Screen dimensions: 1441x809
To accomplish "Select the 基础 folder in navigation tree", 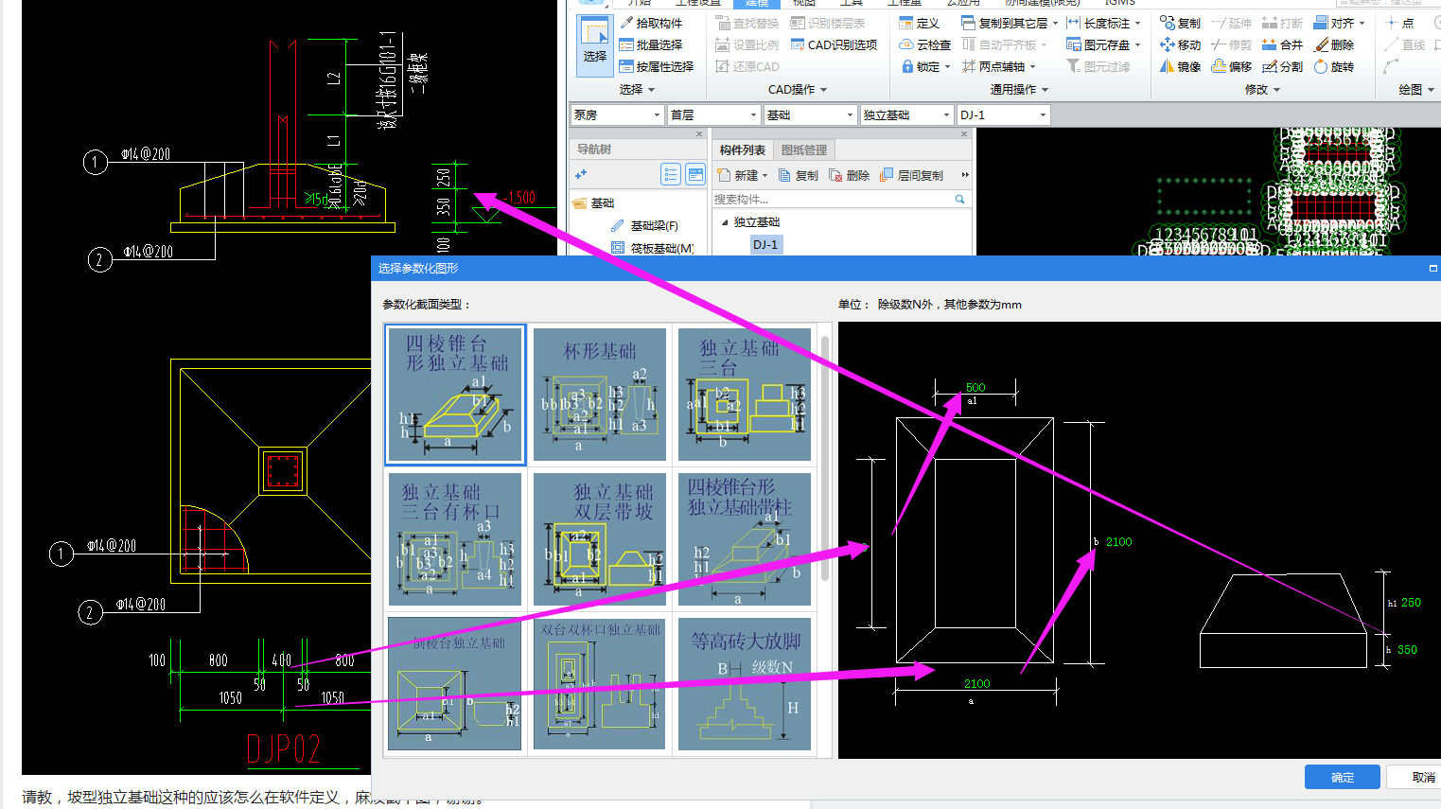I will 594,202.
